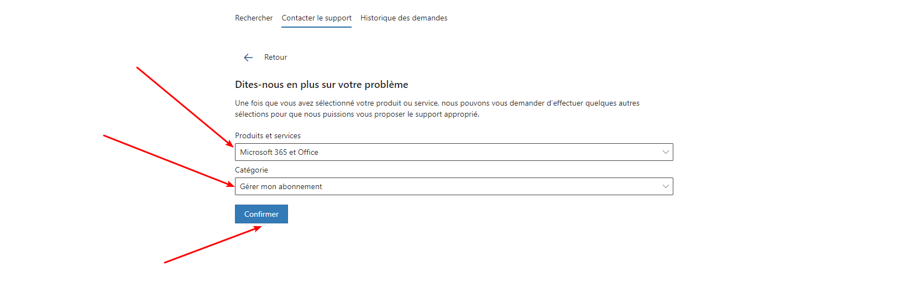
Task: Click the red arrow pointing at Confirmer
Action: click(213, 244)
